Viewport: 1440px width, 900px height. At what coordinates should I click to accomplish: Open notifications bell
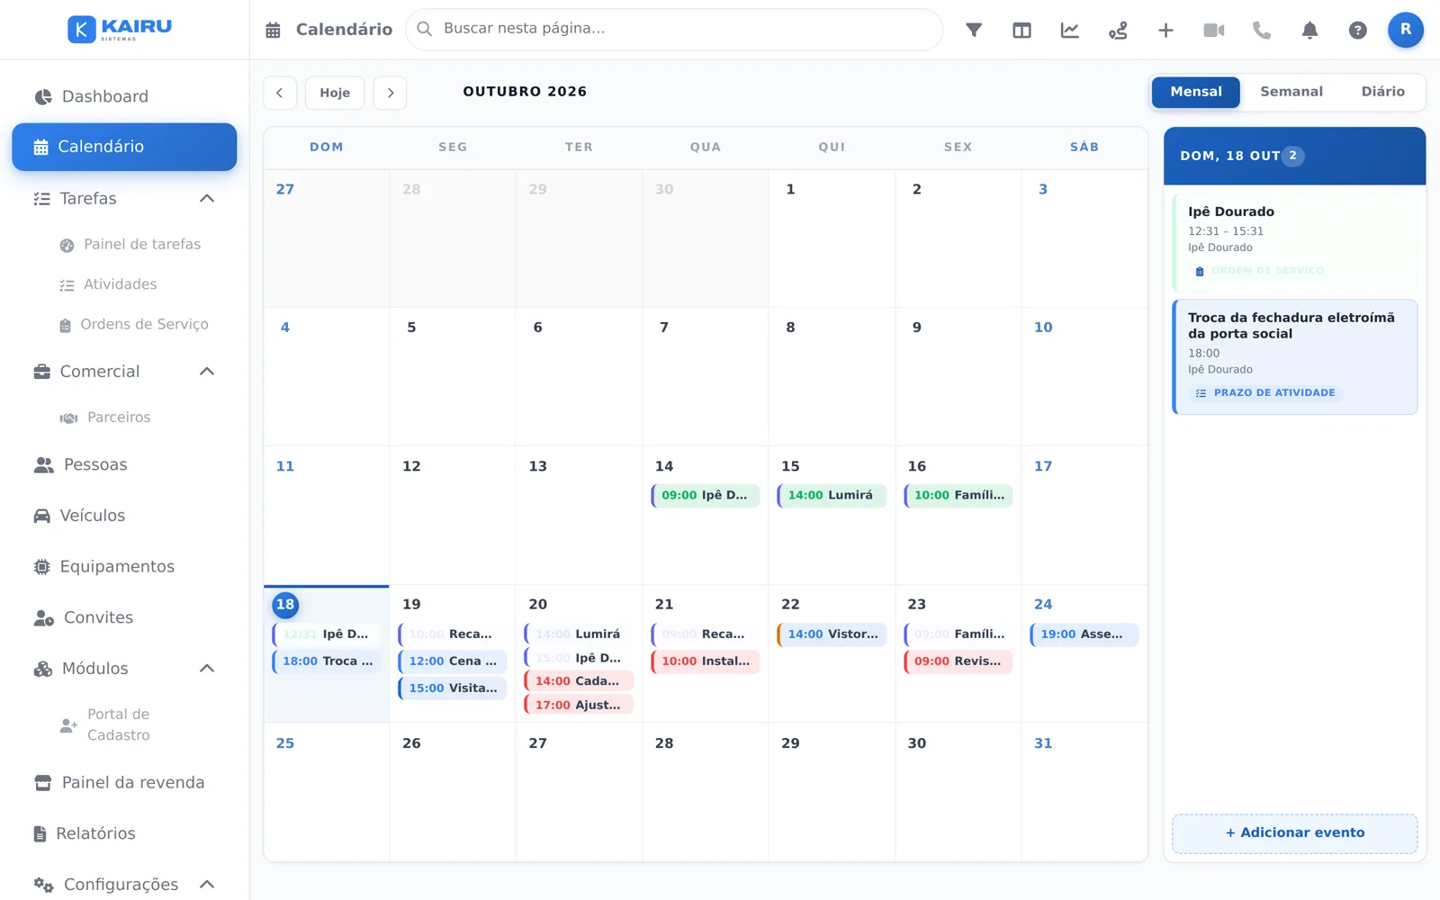tap(1309, 30)
